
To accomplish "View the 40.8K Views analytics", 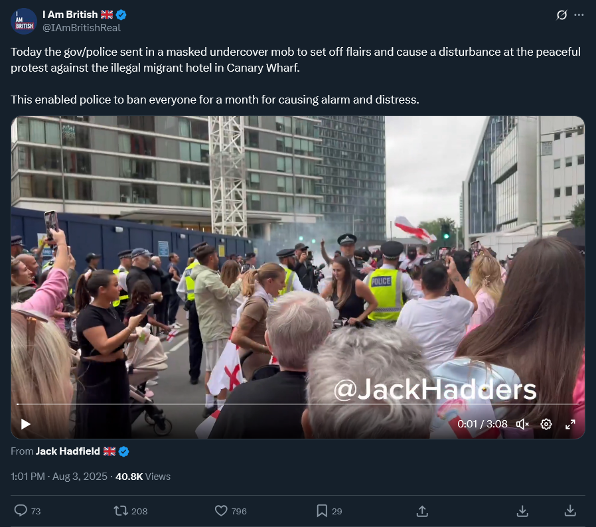I will (x=143, y=477).
